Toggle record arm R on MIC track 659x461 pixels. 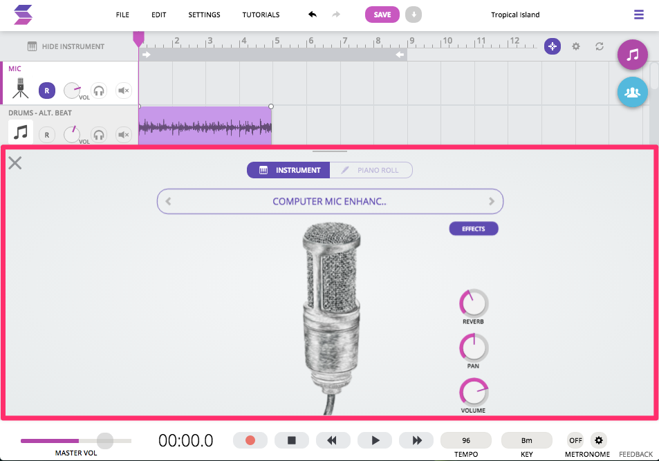click(46, 91)
